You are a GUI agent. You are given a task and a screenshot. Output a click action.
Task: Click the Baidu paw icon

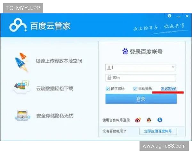[125, 51]
